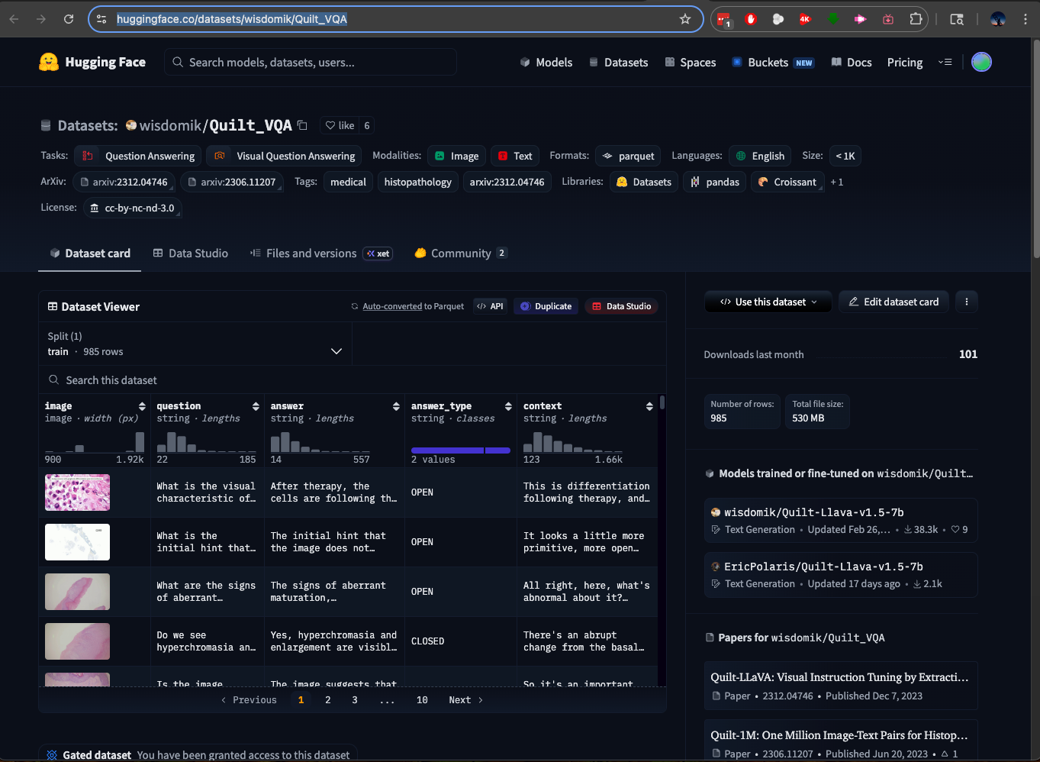The height and width of the screenshot is (762, 1040).
Task: Click the cc-by-nc-nd-3.0 license tag
Action: pyautogui.click(x=132, y=208)
